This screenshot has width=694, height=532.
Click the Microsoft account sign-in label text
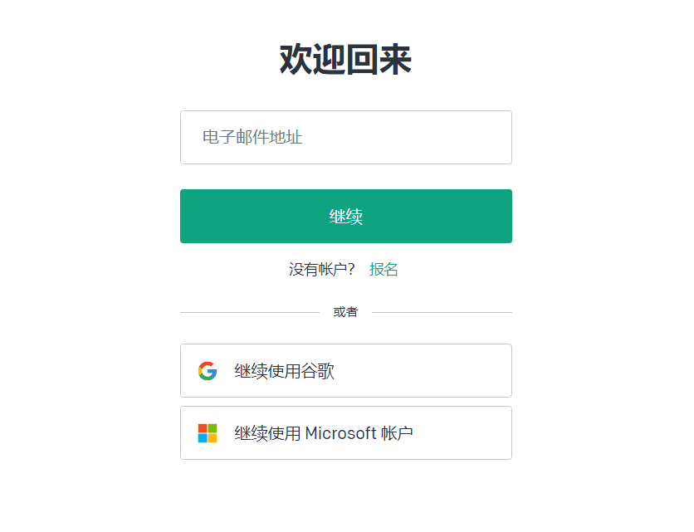click(322, 432)
